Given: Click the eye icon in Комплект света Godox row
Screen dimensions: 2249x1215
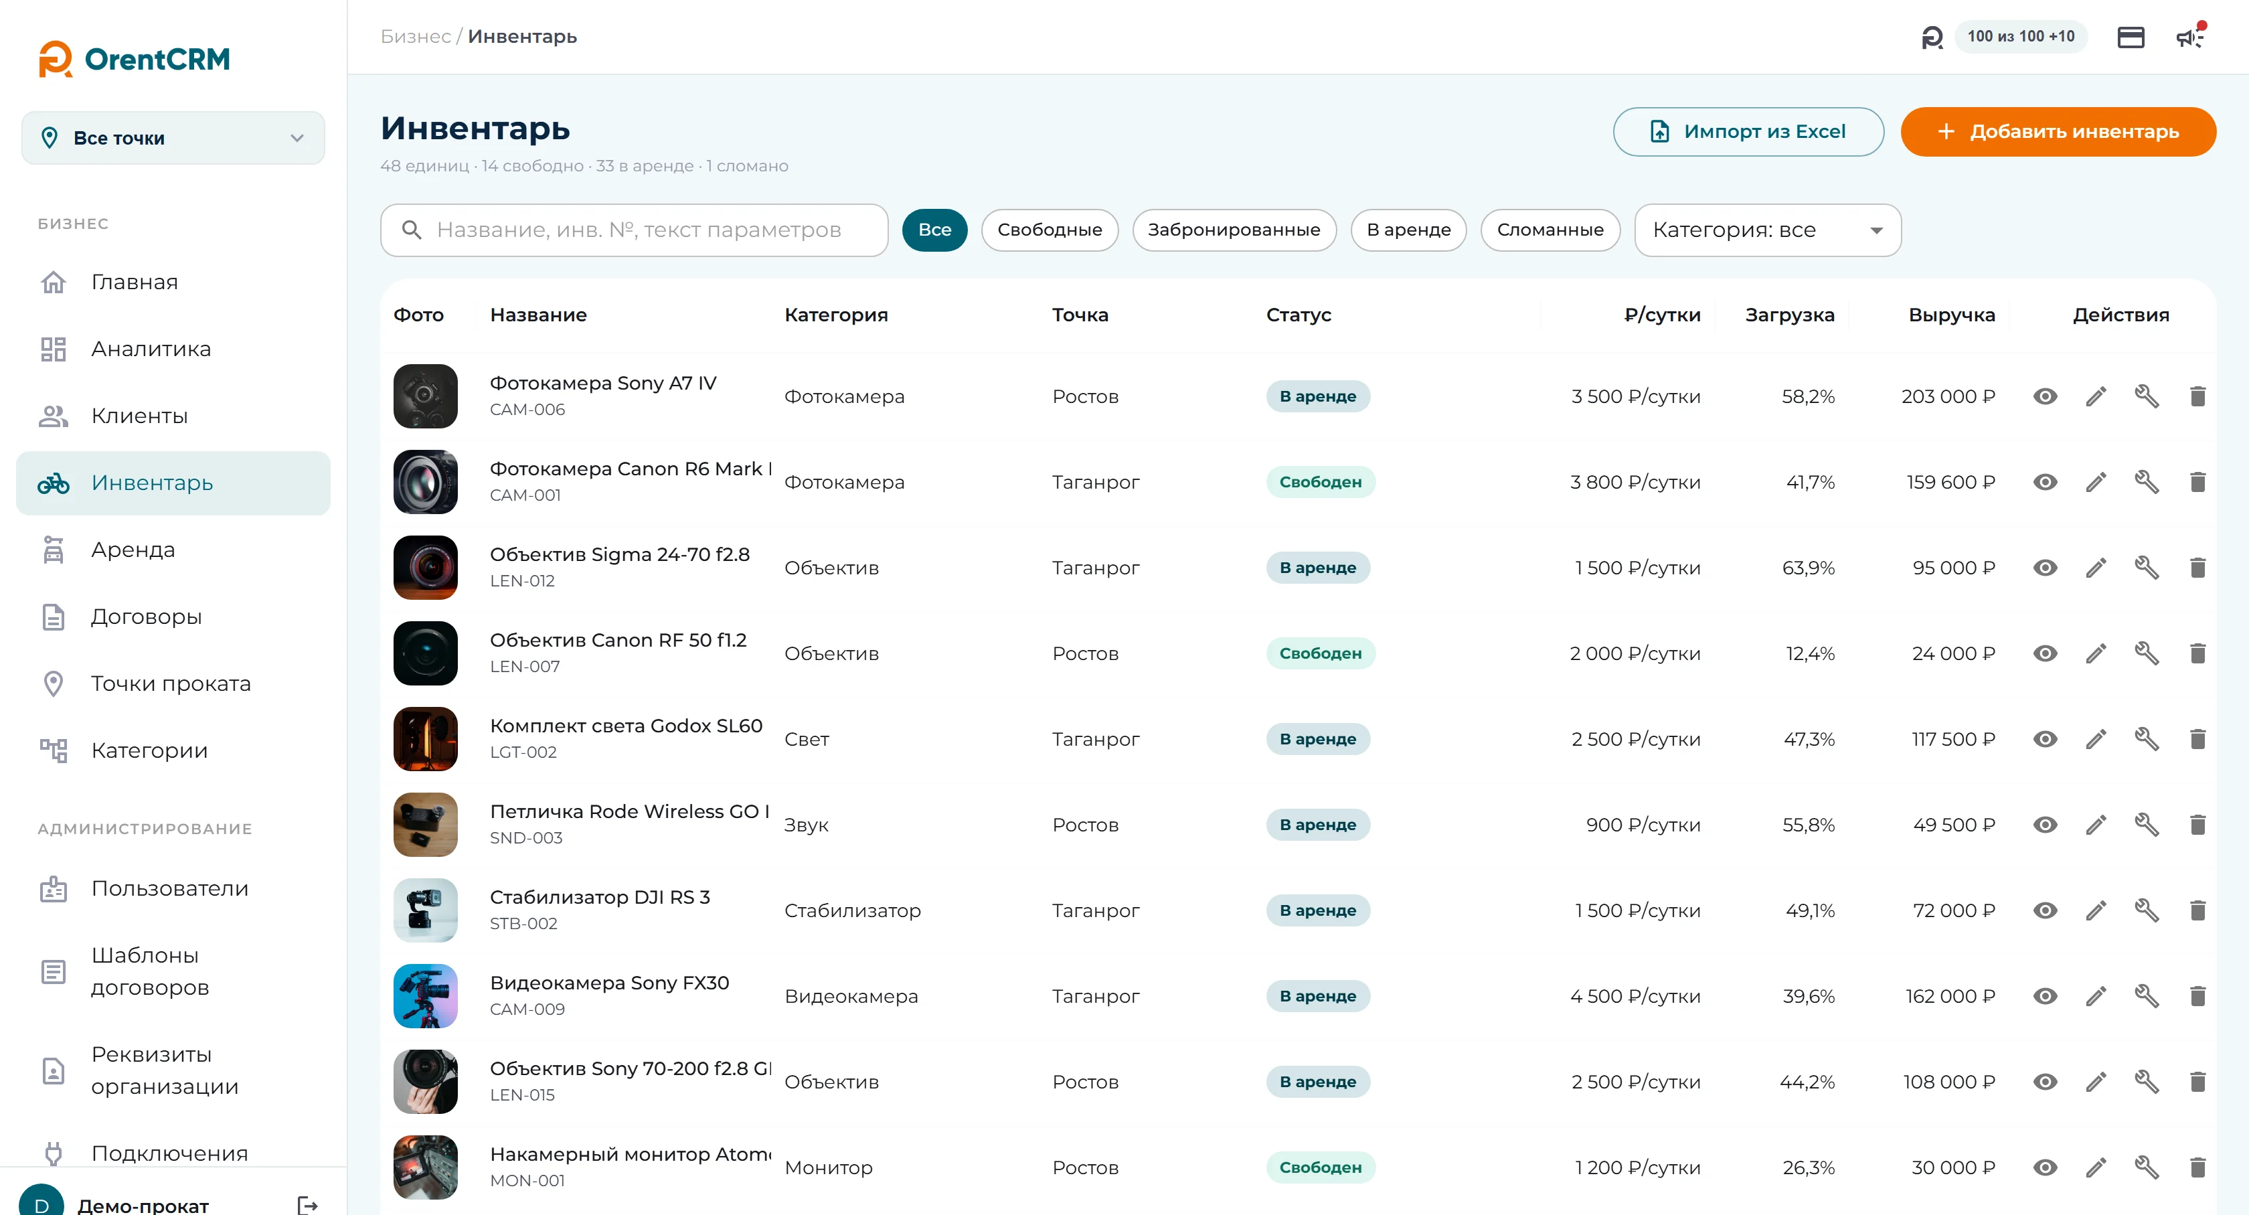Looking at the screenshot, I should point(2045,738).
